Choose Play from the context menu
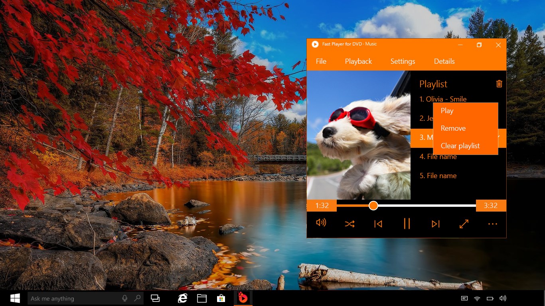This screenshot has height=306, width=545. pyautogui.click(x=447, y=111)
